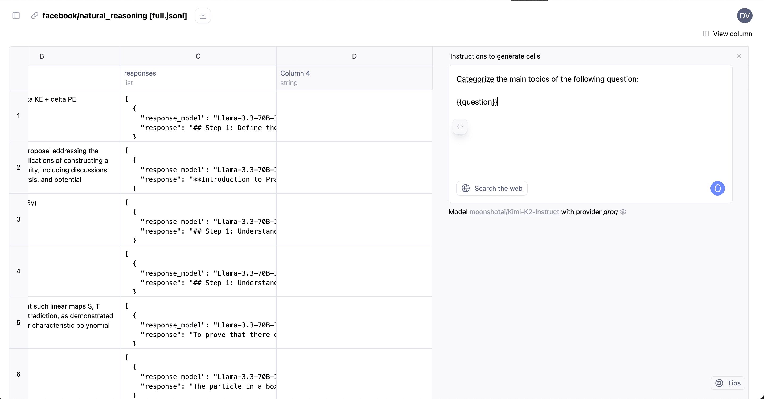Open the Tips help button
Viewport: 764px width, 399px height.
pyautogui.click(x=728, y=383)
